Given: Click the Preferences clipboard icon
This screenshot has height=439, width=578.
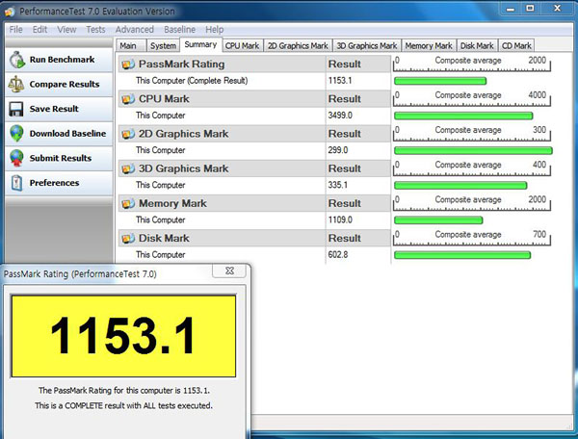Looking at the screenshot, I should click(x=16, y=183).
